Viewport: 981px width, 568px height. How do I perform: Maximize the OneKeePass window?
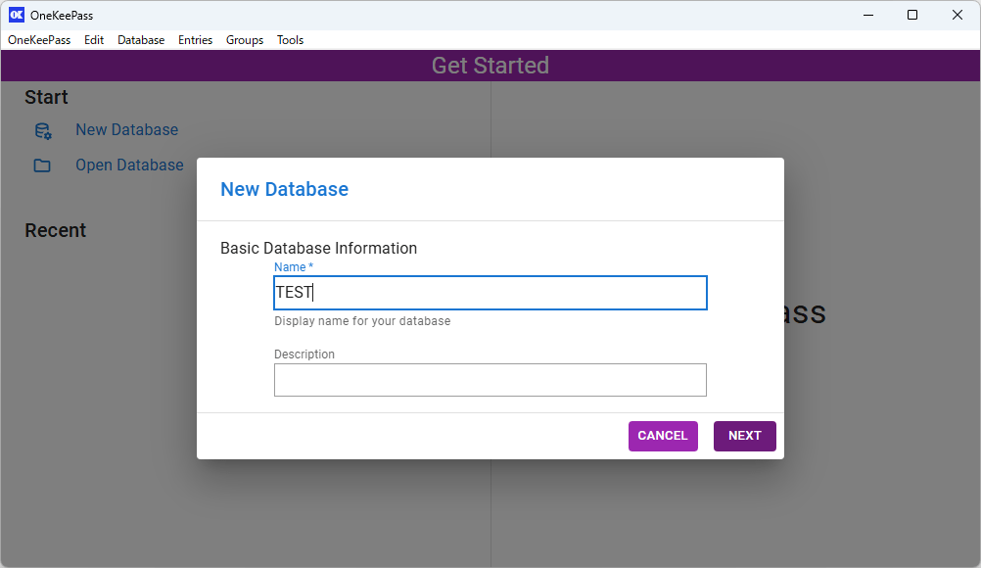coord(912,15)
